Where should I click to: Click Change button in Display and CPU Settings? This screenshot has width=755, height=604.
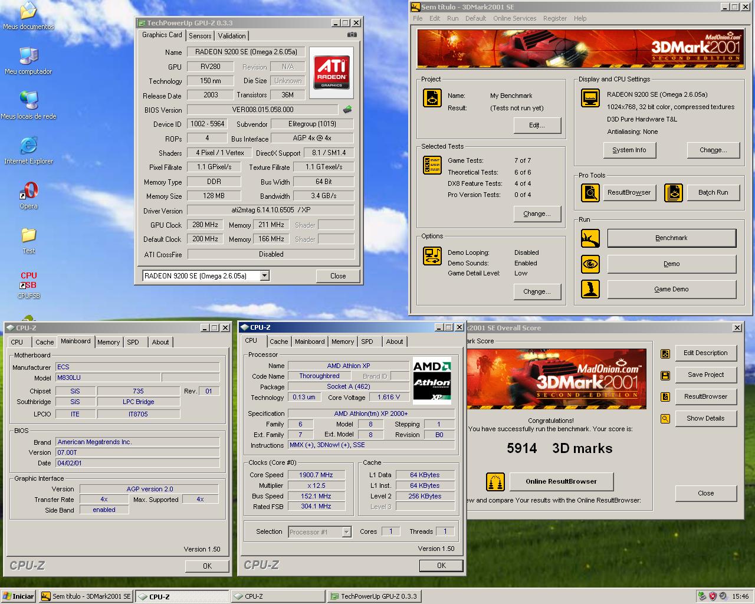click(x=713, y=150)
